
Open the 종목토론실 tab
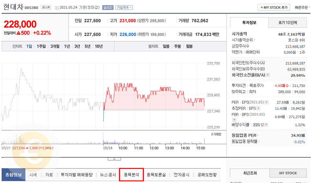tap(156, 175)
